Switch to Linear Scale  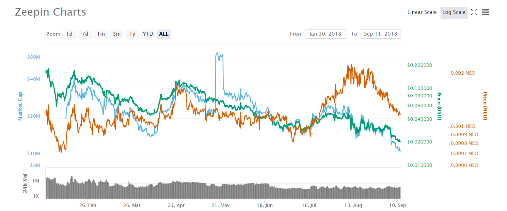pos(422,12)
